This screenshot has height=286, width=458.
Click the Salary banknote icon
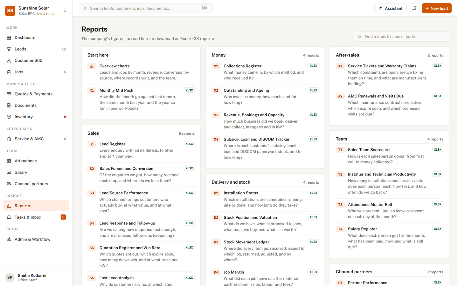pyautogui.click(x=9, y=172)
